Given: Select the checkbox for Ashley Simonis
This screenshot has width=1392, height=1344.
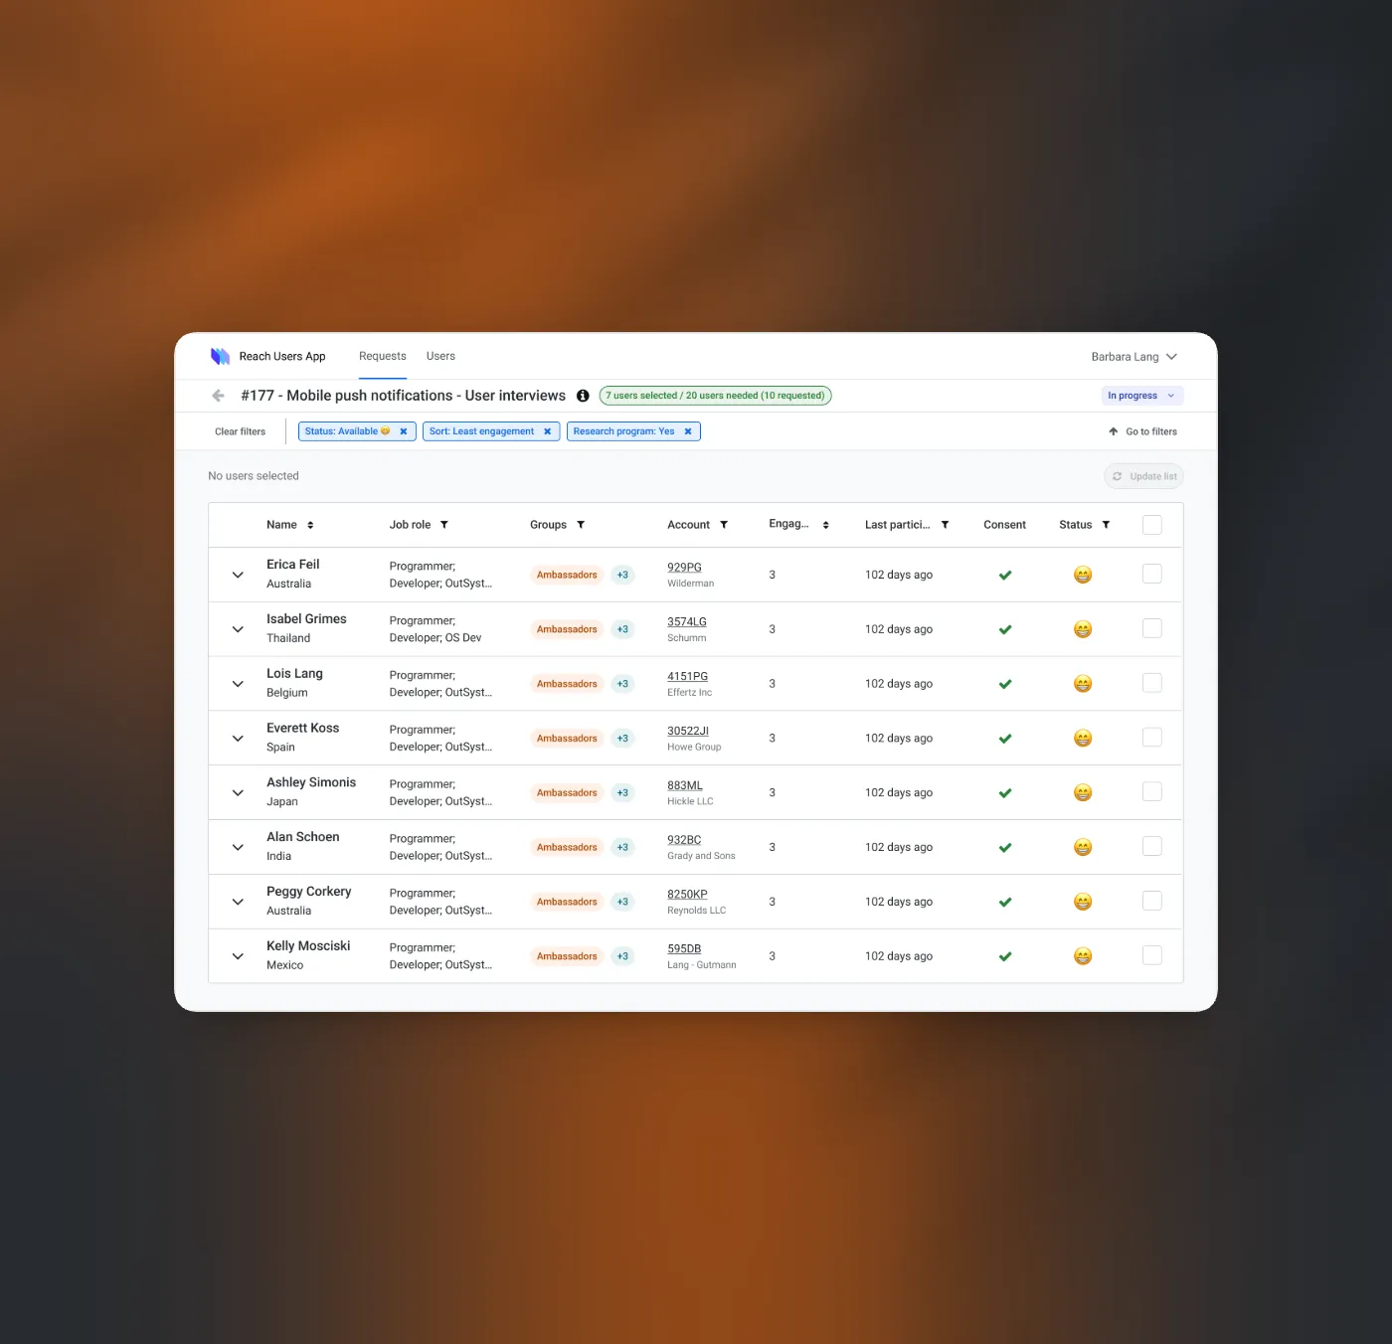Looking at the screenshot, I should coord(1152,792).
